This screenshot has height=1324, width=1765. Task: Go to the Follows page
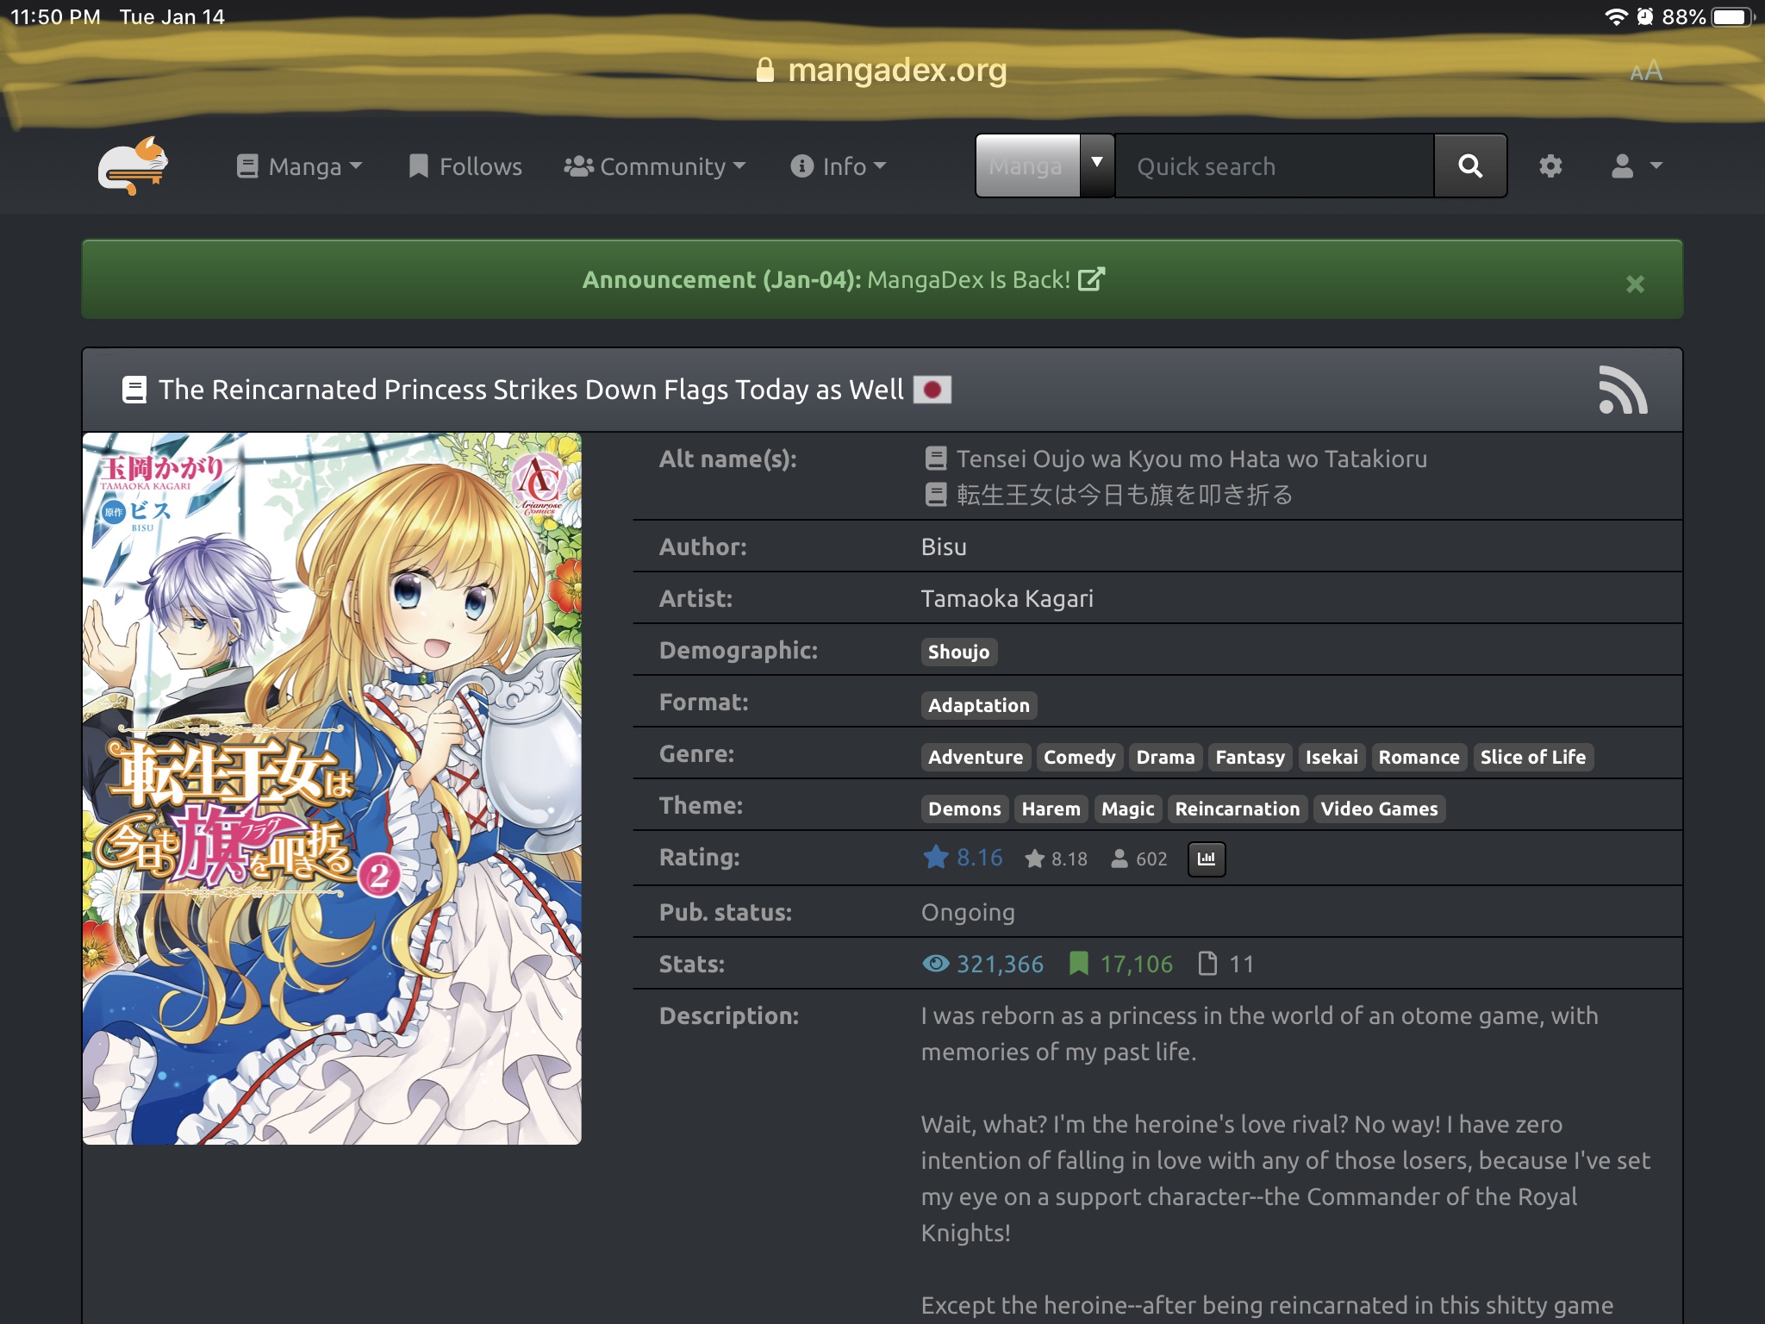coord(465,165)
